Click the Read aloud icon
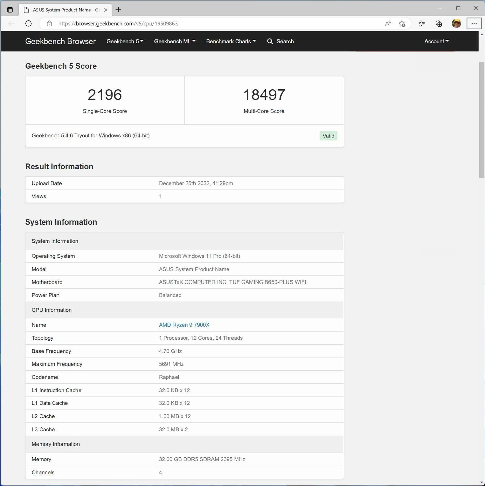This screenshot has height=486, width=485. click(388, 24)
